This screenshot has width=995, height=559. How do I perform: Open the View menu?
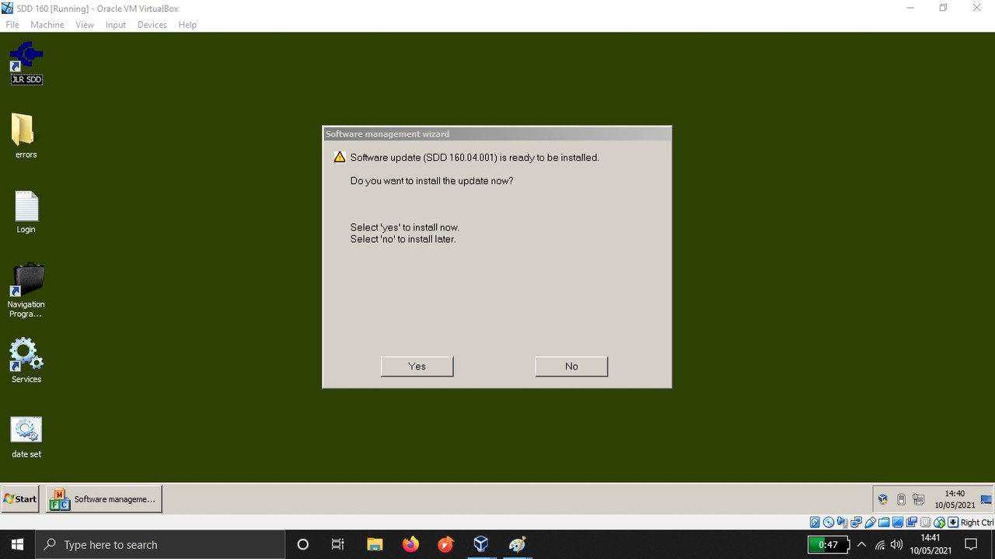(x=85, y=25)
